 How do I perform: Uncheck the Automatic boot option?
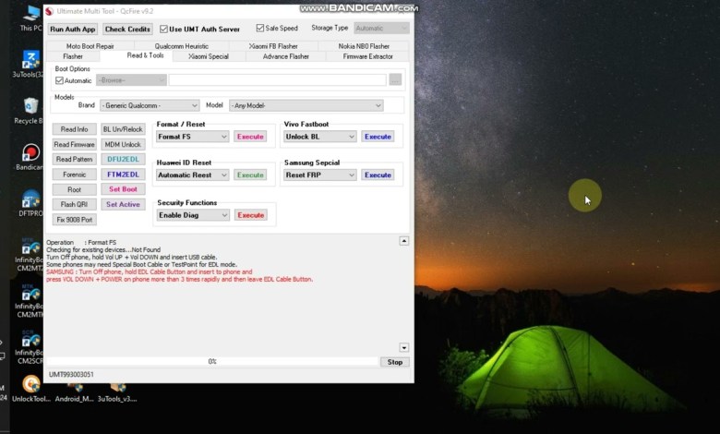pyautogui.click(x=60, y=80)
